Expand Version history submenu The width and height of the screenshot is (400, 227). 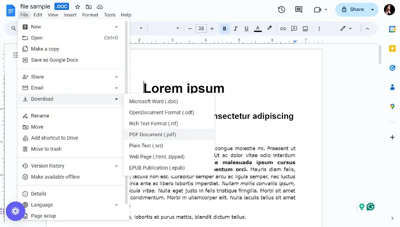pos(71,166)
